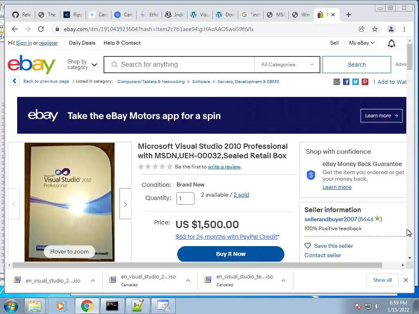Open the sellerandbuyer2007 seller profile
Image resolution: width=419 pixels, height=314 pixels.
coord(331,219)
